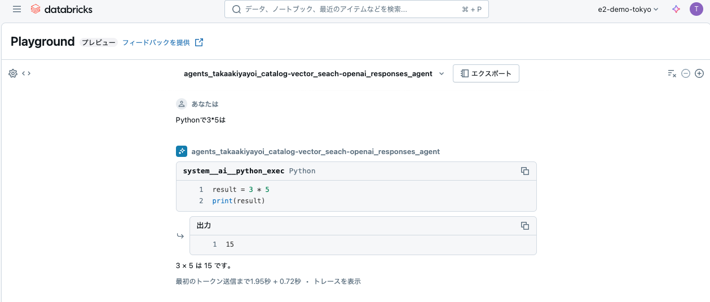Image resolution: width=710 pixels, height=302 pixels.
Task: Click the code line result = 3 * 5
Action: coord(241,190)
